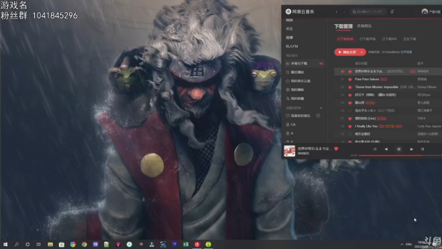Click the back navigation arrow in NetEase Music
The width and height of the screenshot is (442, 249).
click(336, 12)
